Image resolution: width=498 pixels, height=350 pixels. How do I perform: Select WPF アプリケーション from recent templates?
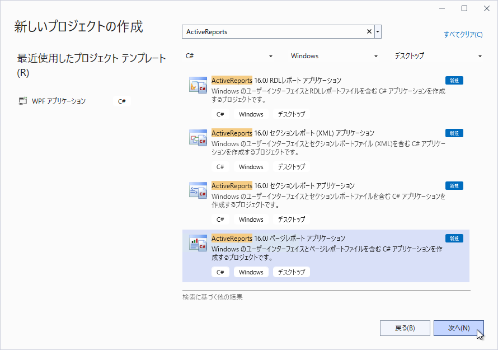(59, 101)
